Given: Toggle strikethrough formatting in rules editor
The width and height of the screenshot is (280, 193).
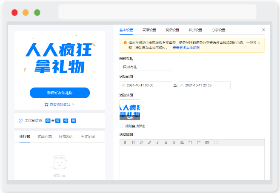Looking at the screenshot, I should click(x=174, y=142).
